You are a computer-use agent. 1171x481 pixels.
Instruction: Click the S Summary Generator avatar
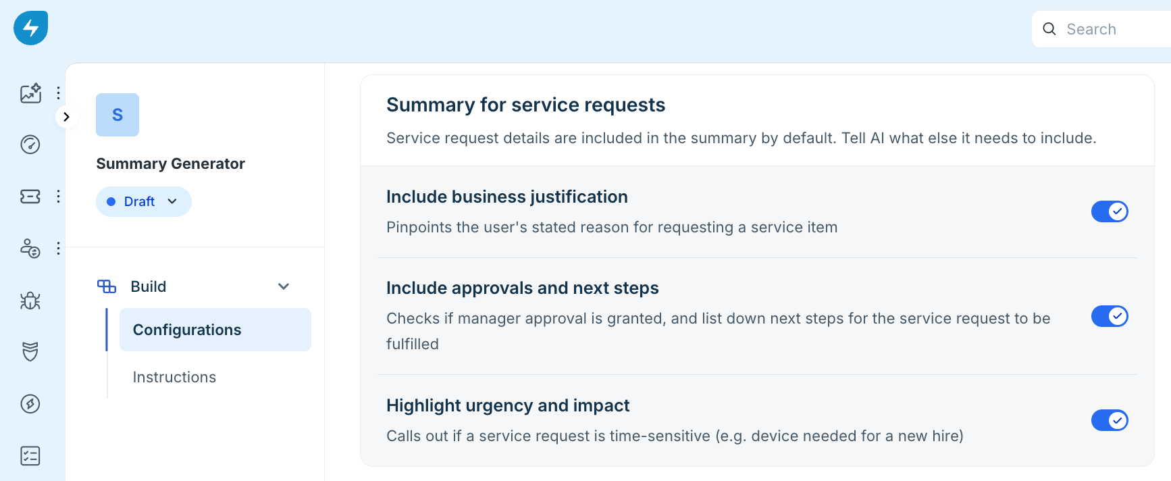[118, 115]
